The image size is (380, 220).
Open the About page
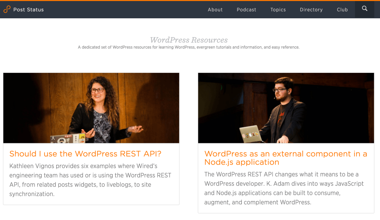coord(215,10)
